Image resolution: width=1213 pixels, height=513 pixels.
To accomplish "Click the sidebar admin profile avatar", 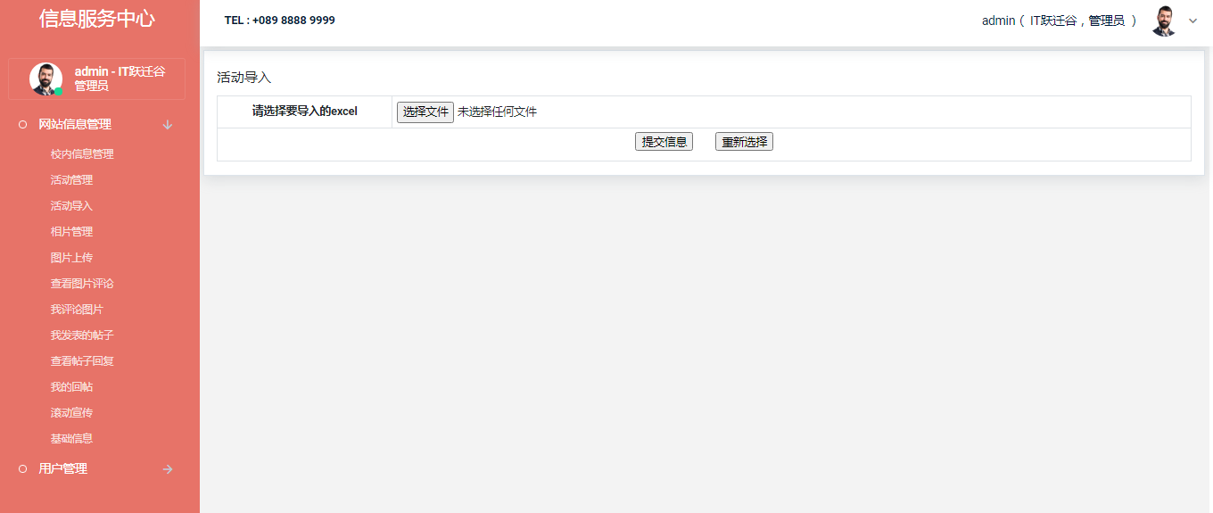I will (x=45, y=79).
